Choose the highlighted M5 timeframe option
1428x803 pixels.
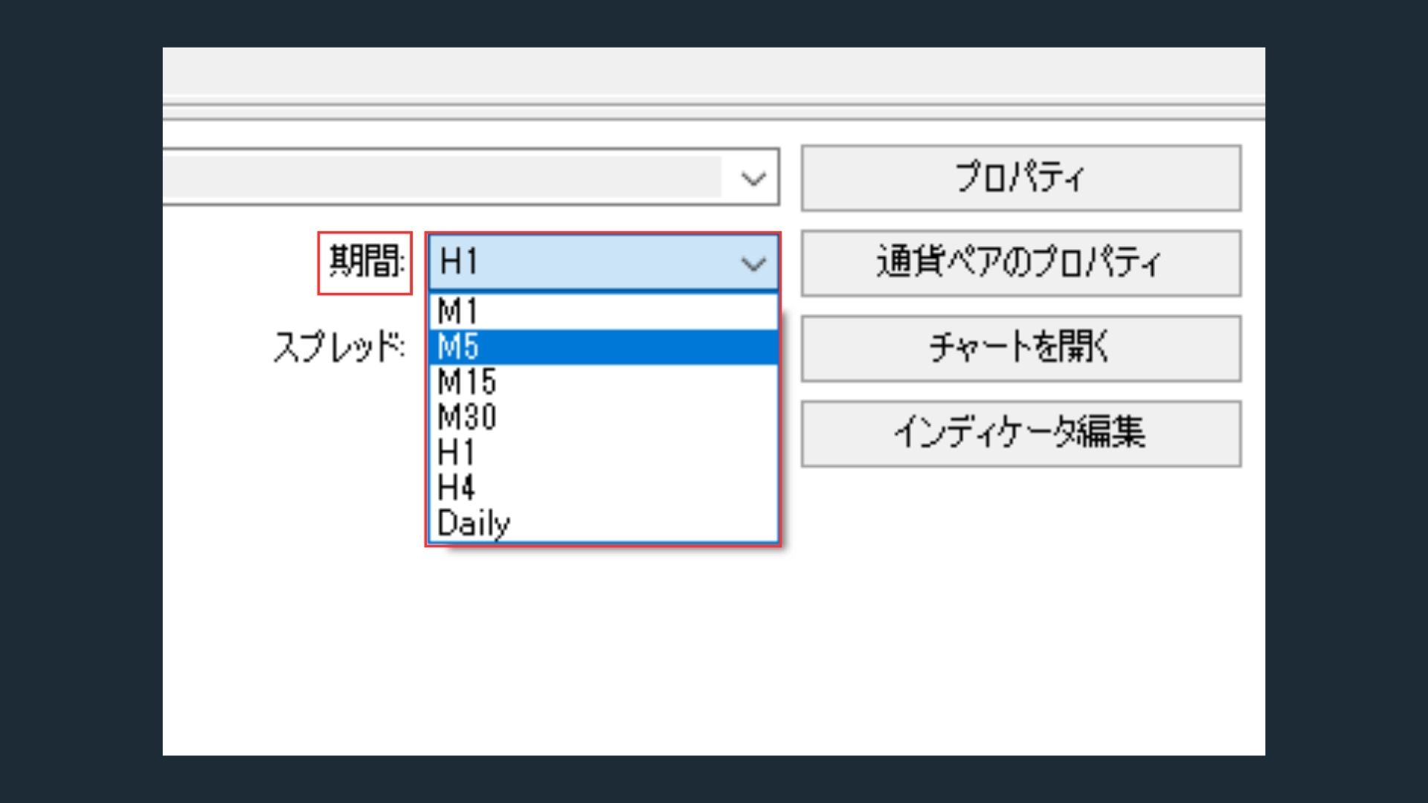tap(603, 347)
